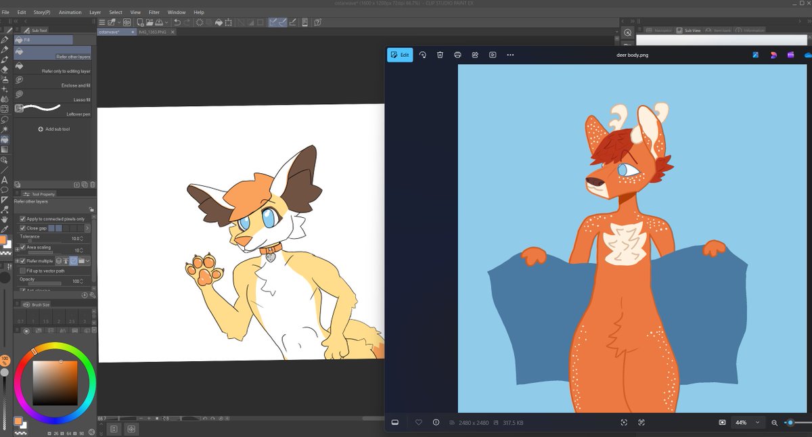
Task: Open the command bar hamburger menu
Action: [x=101, y=22]
